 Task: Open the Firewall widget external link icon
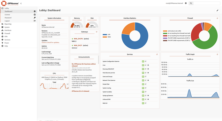(x=217, y=18)
